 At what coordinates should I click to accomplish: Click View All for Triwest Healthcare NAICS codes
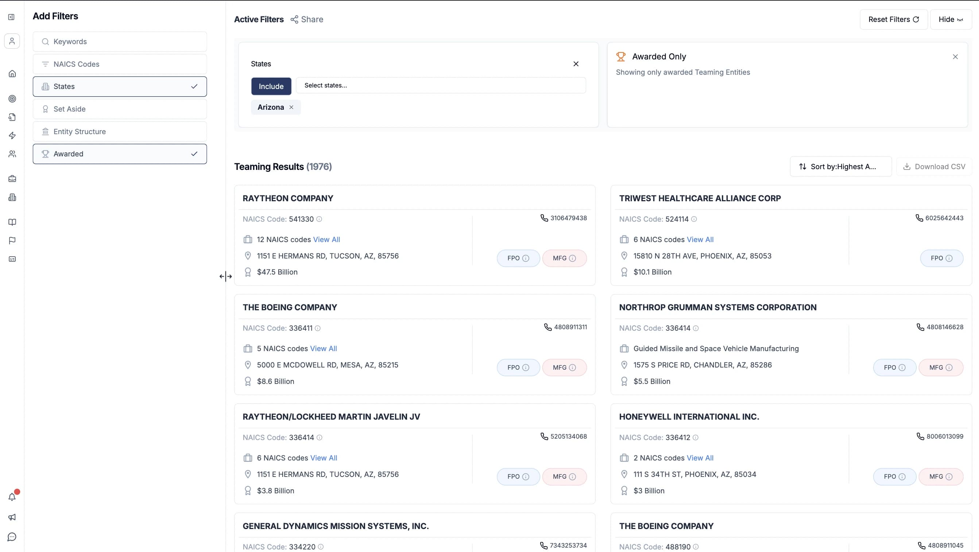700,240
